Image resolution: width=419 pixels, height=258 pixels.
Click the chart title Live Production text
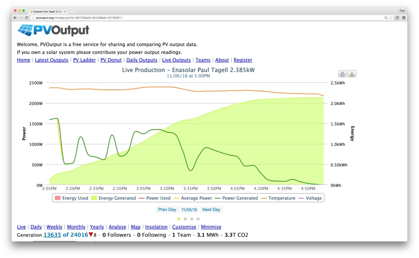pos(189,70)
